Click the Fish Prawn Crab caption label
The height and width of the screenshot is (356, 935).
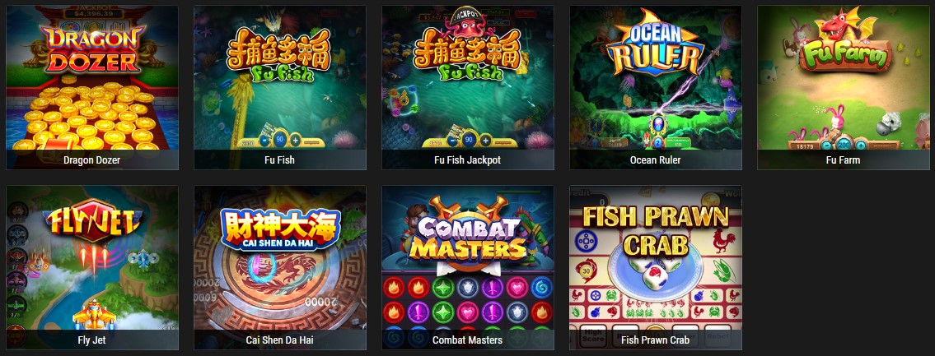(656, 340)
